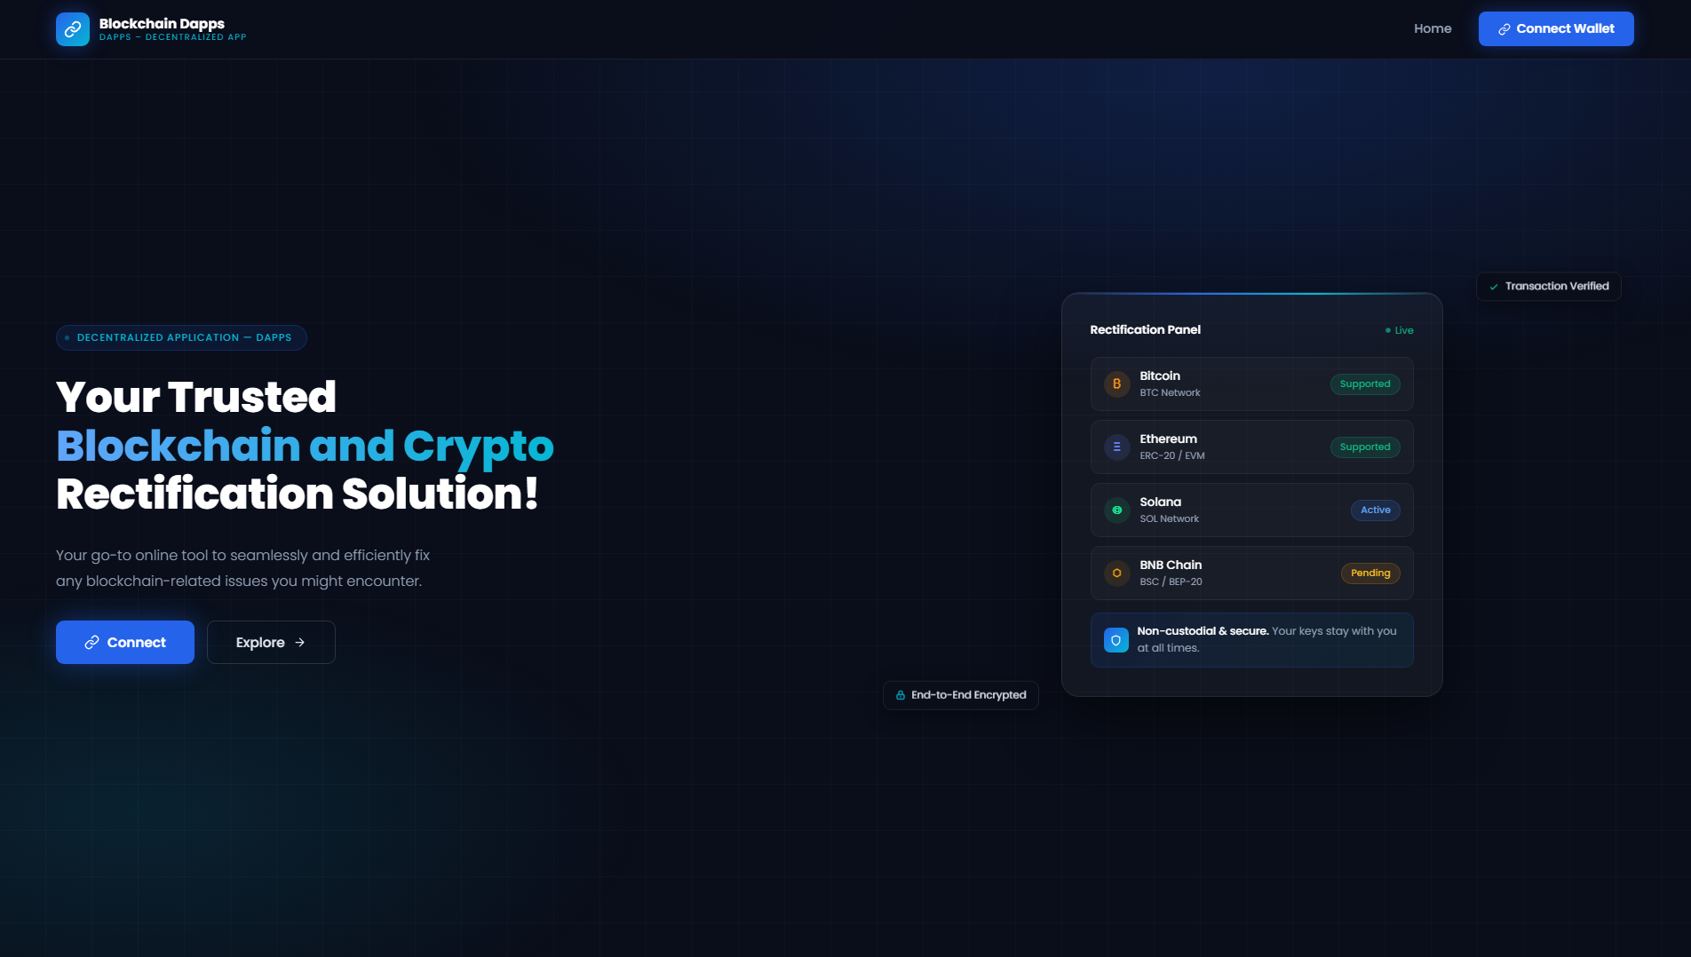Select the BNB Chain BSC / BEP-20 row
The width and height of the screenshot is (1691, 957).
point(1251,573)
